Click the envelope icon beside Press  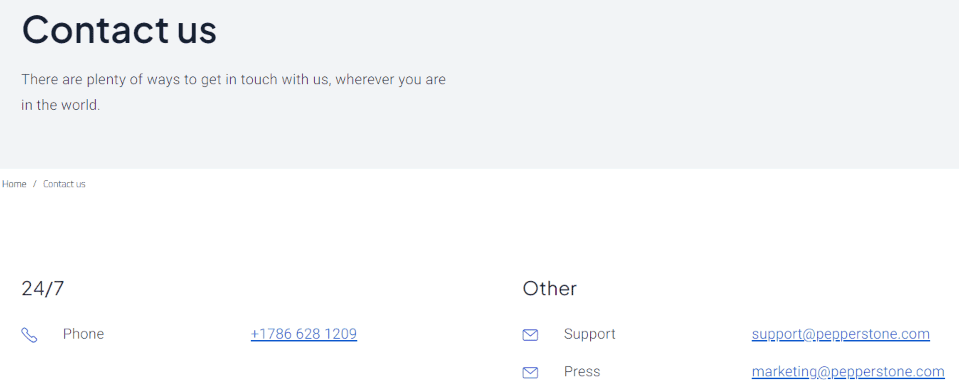(x=530, y=372)
